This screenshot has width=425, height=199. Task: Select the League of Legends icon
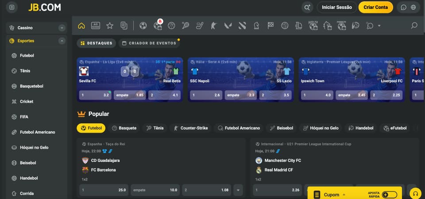tap(299, 26)
